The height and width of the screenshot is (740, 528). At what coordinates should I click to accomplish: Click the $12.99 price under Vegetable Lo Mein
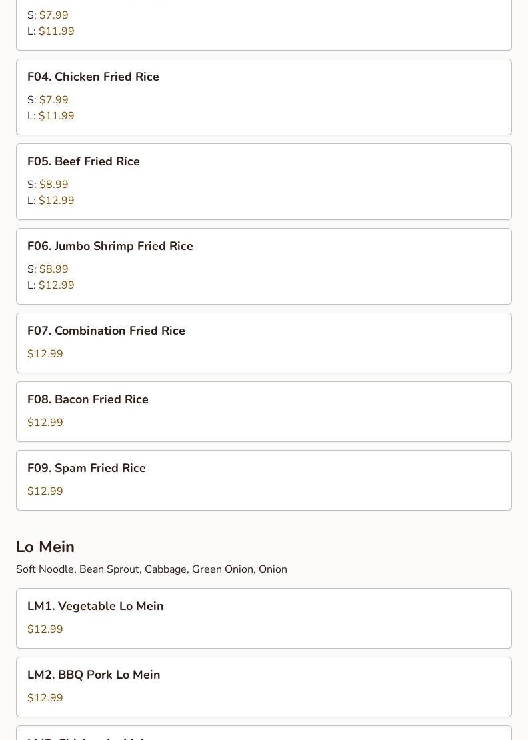click(x=45, y=629)
